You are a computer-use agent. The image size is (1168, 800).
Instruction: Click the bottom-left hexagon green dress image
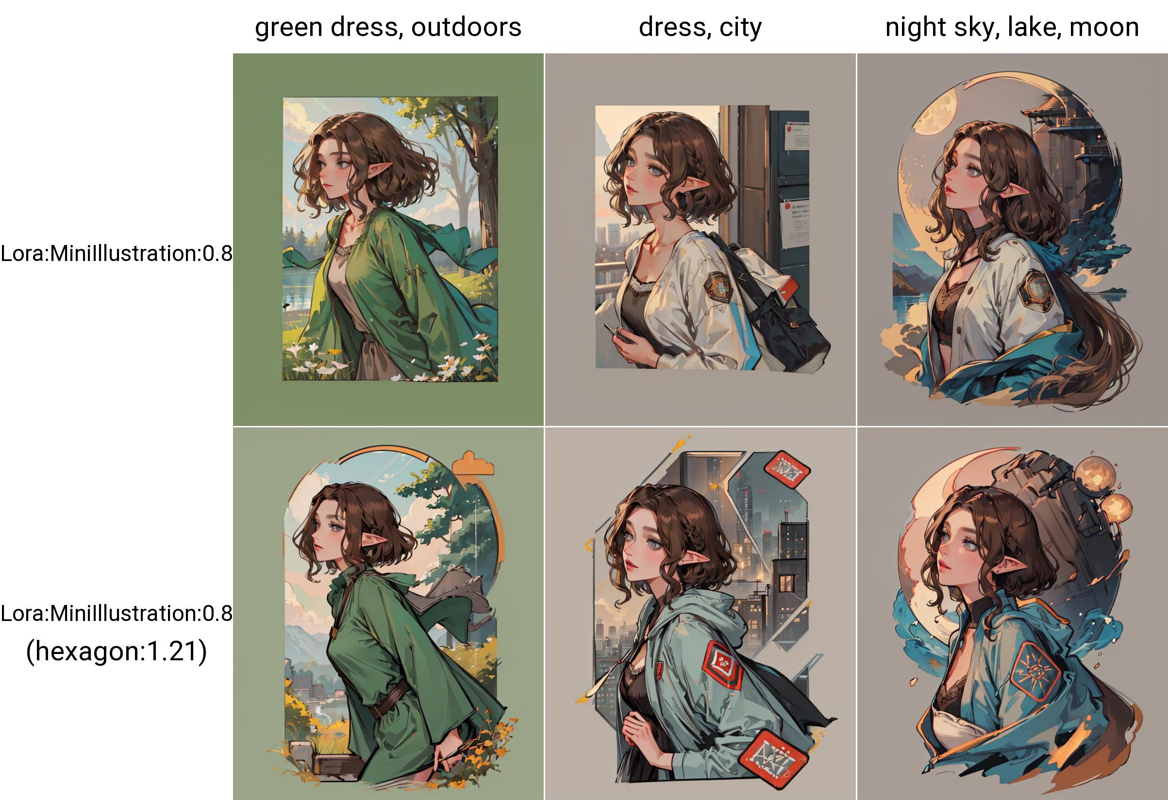coord(388,614)
